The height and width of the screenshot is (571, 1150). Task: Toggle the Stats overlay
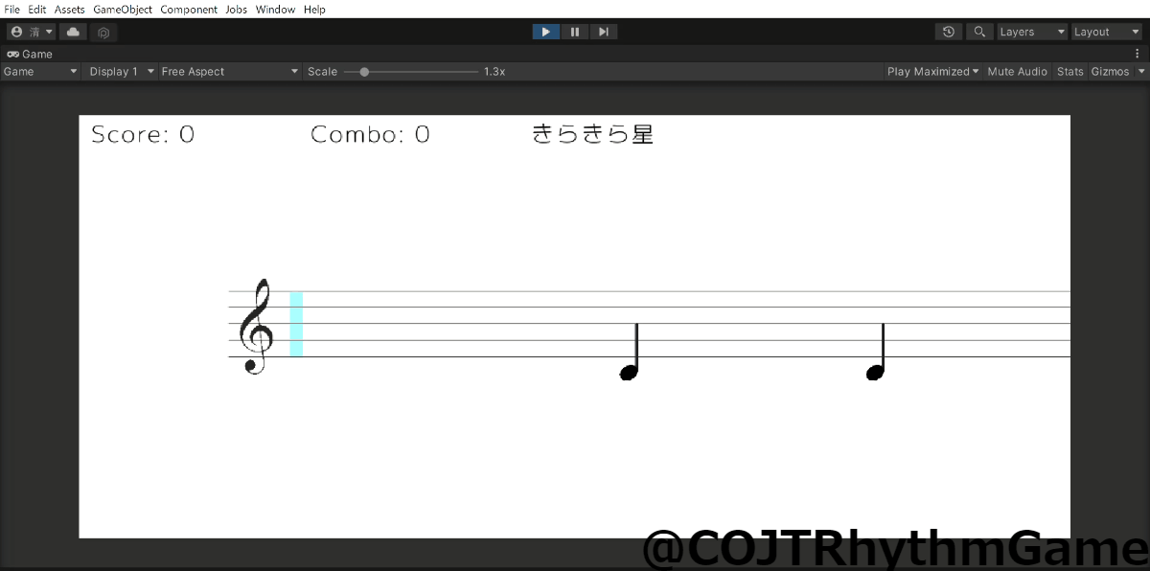pyautogui.click(x=1069, y=72)
